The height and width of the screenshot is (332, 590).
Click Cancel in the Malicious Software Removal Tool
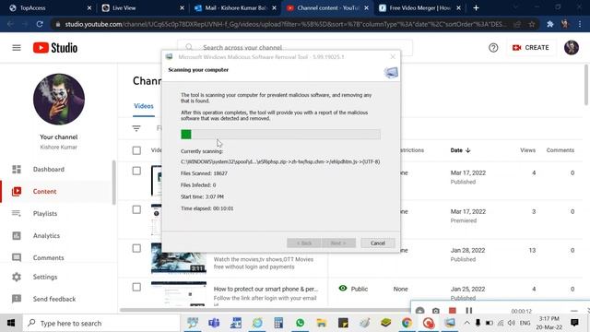(x=377, y=243)
